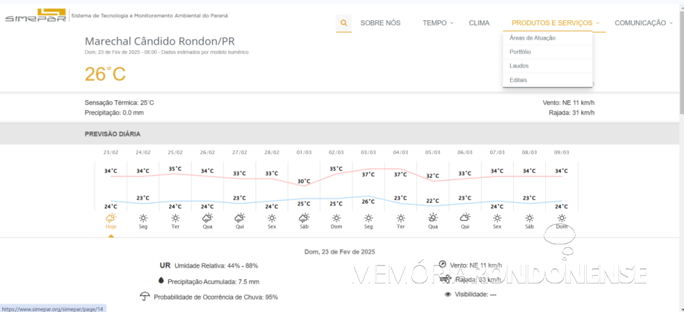Select the rain icon for 26/02 Qua
The image size is (684, 312).
coord(207,218)
